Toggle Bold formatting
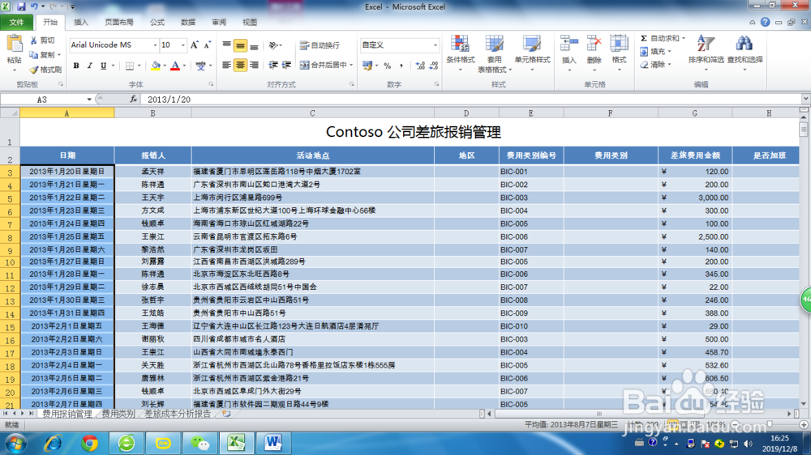This screenshot has width=811, height=455. pos(76,66)
